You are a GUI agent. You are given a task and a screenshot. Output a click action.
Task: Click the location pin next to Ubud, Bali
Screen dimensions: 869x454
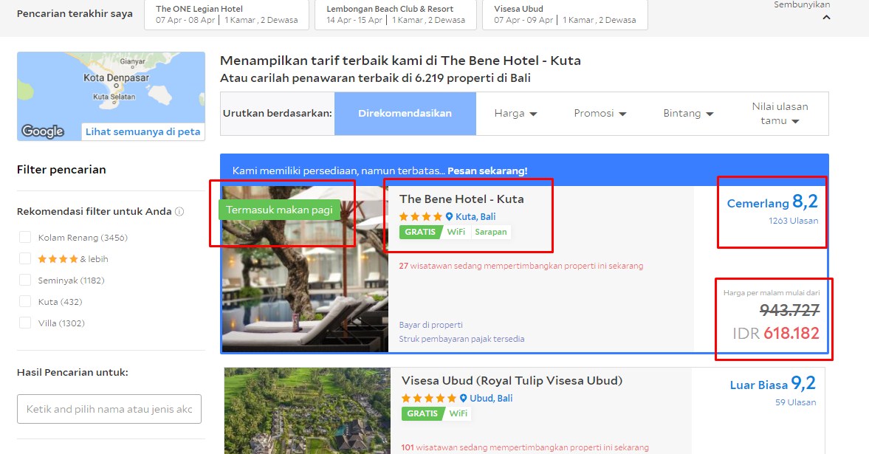pos(464,398)
